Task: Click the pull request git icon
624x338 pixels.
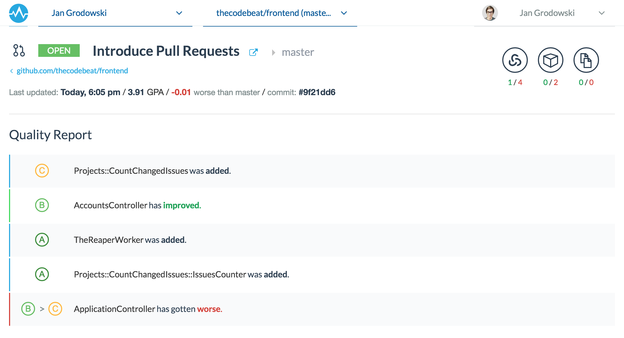Action: pos(19,50)
